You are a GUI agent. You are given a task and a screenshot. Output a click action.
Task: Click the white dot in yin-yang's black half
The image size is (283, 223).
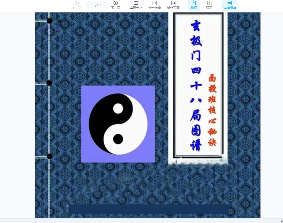pyautogui.click(x=118, y=108)
